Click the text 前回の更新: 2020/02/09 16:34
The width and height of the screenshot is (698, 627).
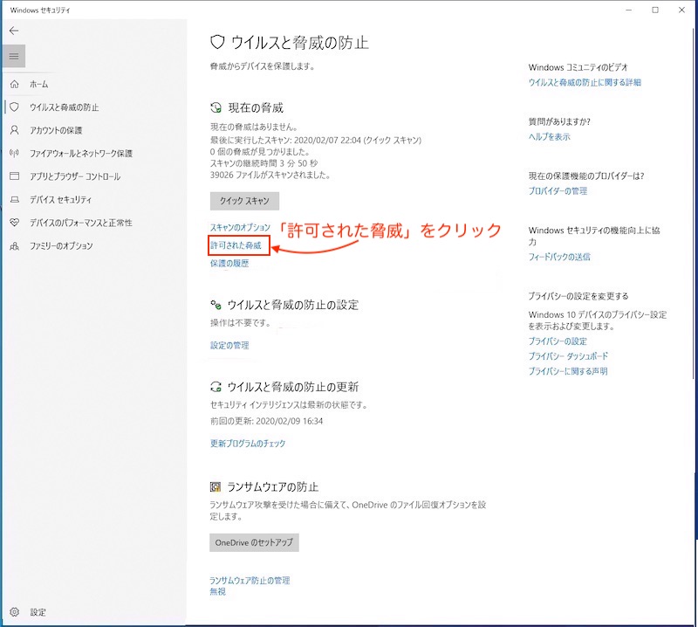coord(267,421)
